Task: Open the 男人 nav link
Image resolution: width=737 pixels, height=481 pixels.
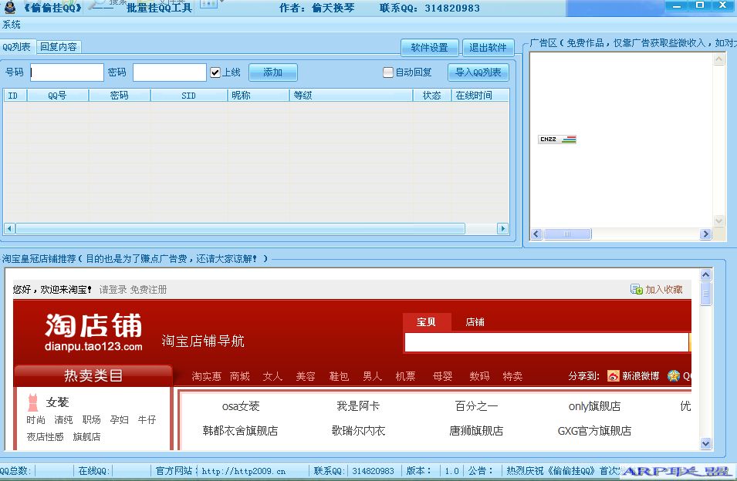Action: [372, 376]
